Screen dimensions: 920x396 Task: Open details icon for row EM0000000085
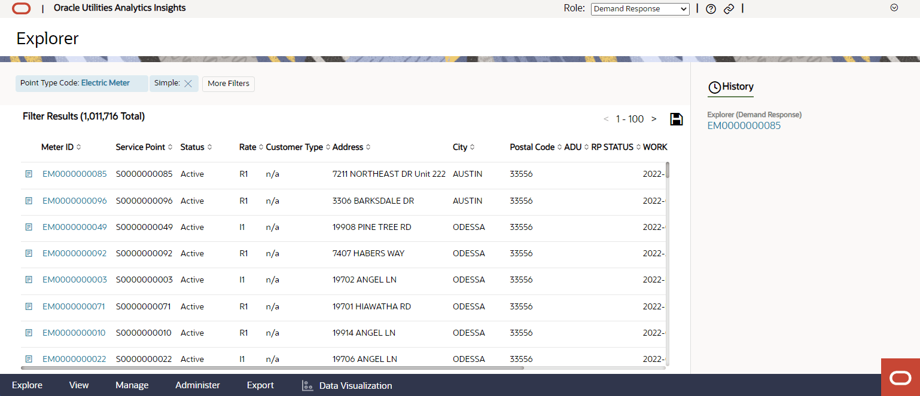coord(28,174)
